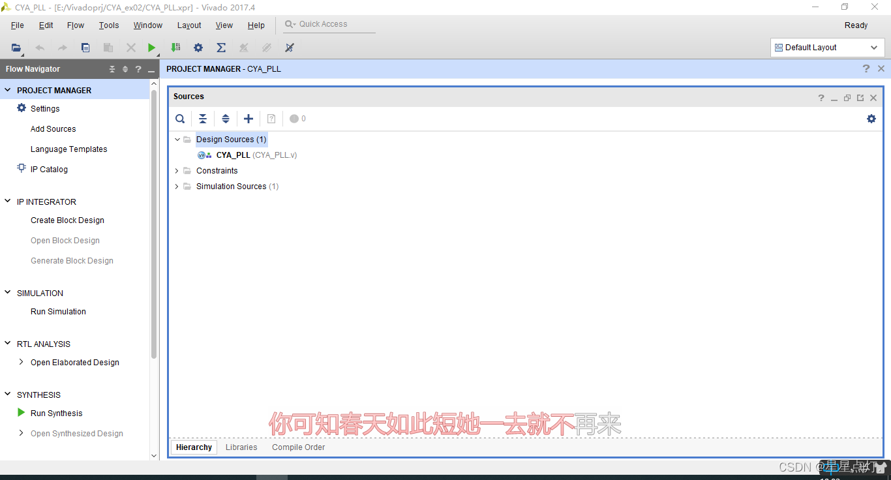
Task: Click the Generate Bitstream toolbar icon
Action: click(x=175, y=47)
